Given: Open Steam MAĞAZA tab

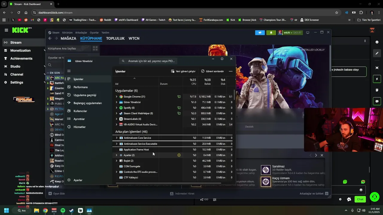Looking at the screenshot, I should (x=69, y=39).
